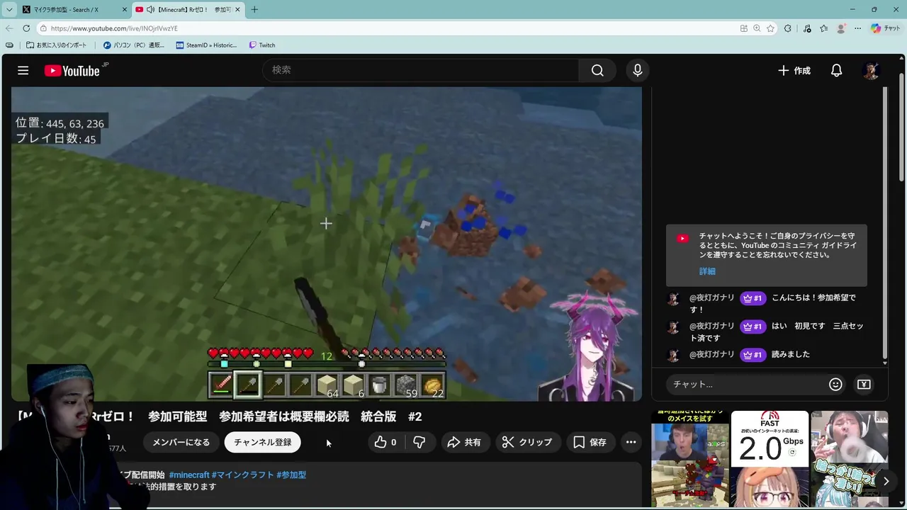Close the Minecraft YouTube tab
Viewport: 907px width, 510px height.
click(x=237, y=10)
